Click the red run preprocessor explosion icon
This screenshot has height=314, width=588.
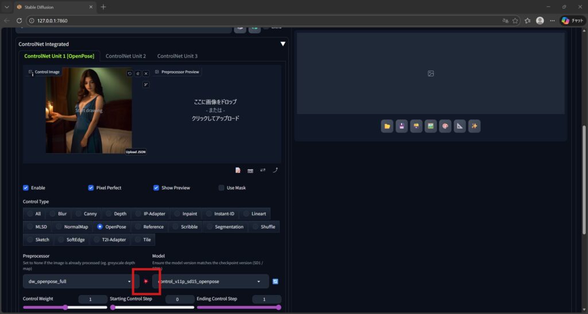tap(146, 281)
